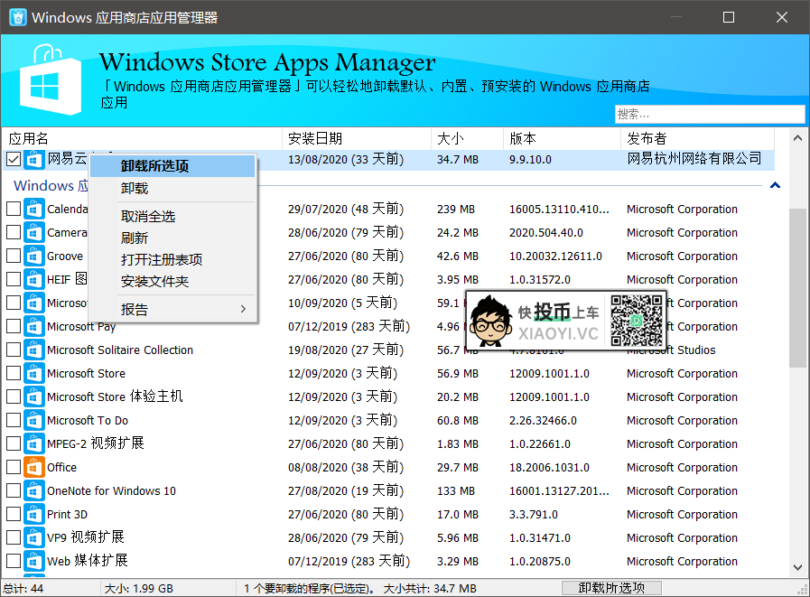Click the Microsoft To Do icon

coord(34,421)
